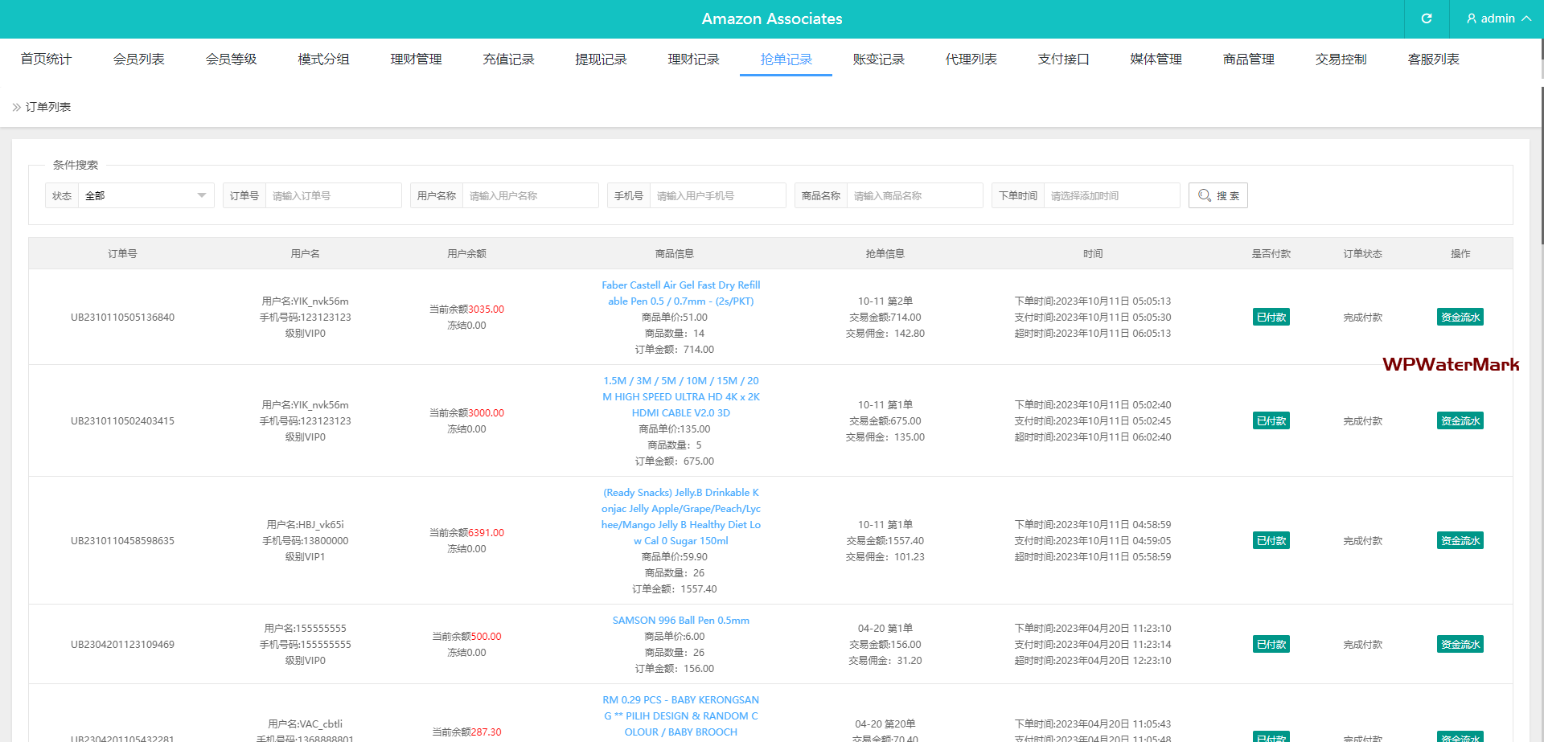Click 已付款 badge for order UB2310110502403415
1544x742 pixels.
pyautogui.click(x=1271, y=420)
